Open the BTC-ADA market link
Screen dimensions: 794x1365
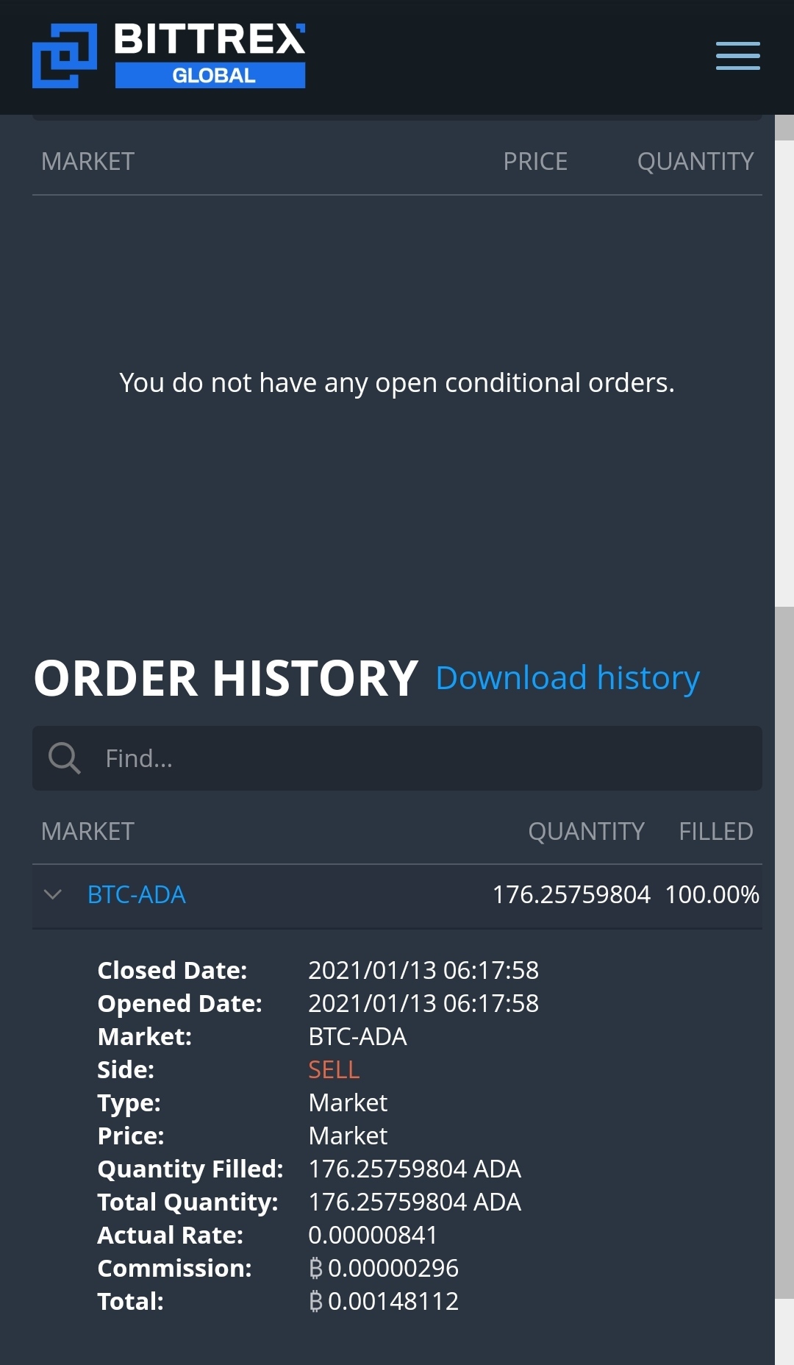point(137,895)
